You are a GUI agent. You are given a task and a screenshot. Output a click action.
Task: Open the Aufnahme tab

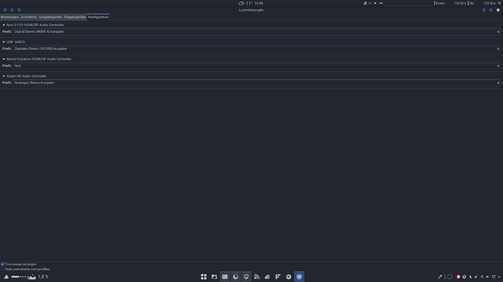click(x=28, y=17)
